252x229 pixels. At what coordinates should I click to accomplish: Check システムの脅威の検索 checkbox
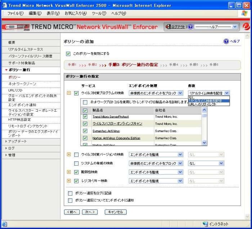[76, 163]
